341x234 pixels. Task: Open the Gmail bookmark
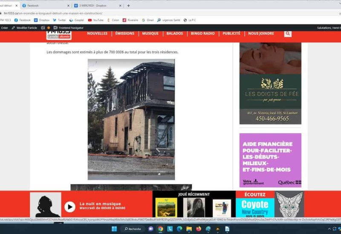coord(147,20)
